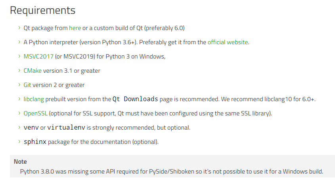
Task: Click the chevron bullet next to libclang
Action: click(19, 99)
